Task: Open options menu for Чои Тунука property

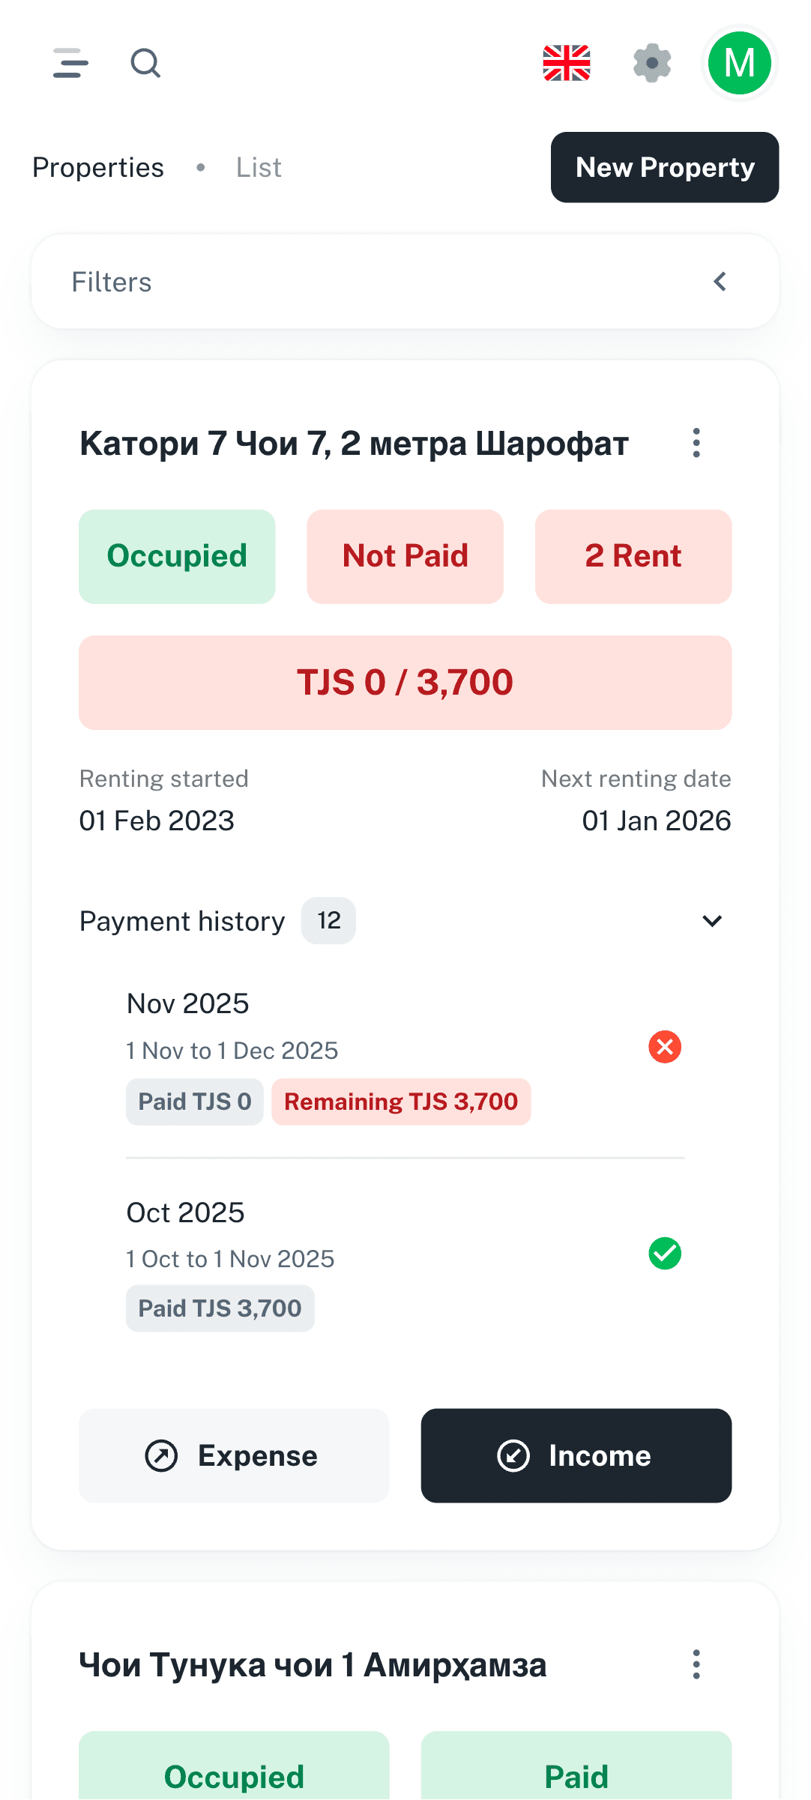Action: tap(696, 1664)
